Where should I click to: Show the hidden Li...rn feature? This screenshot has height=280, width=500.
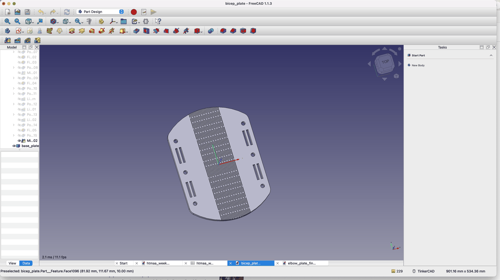pyautogui.click(x=19, y=99)
